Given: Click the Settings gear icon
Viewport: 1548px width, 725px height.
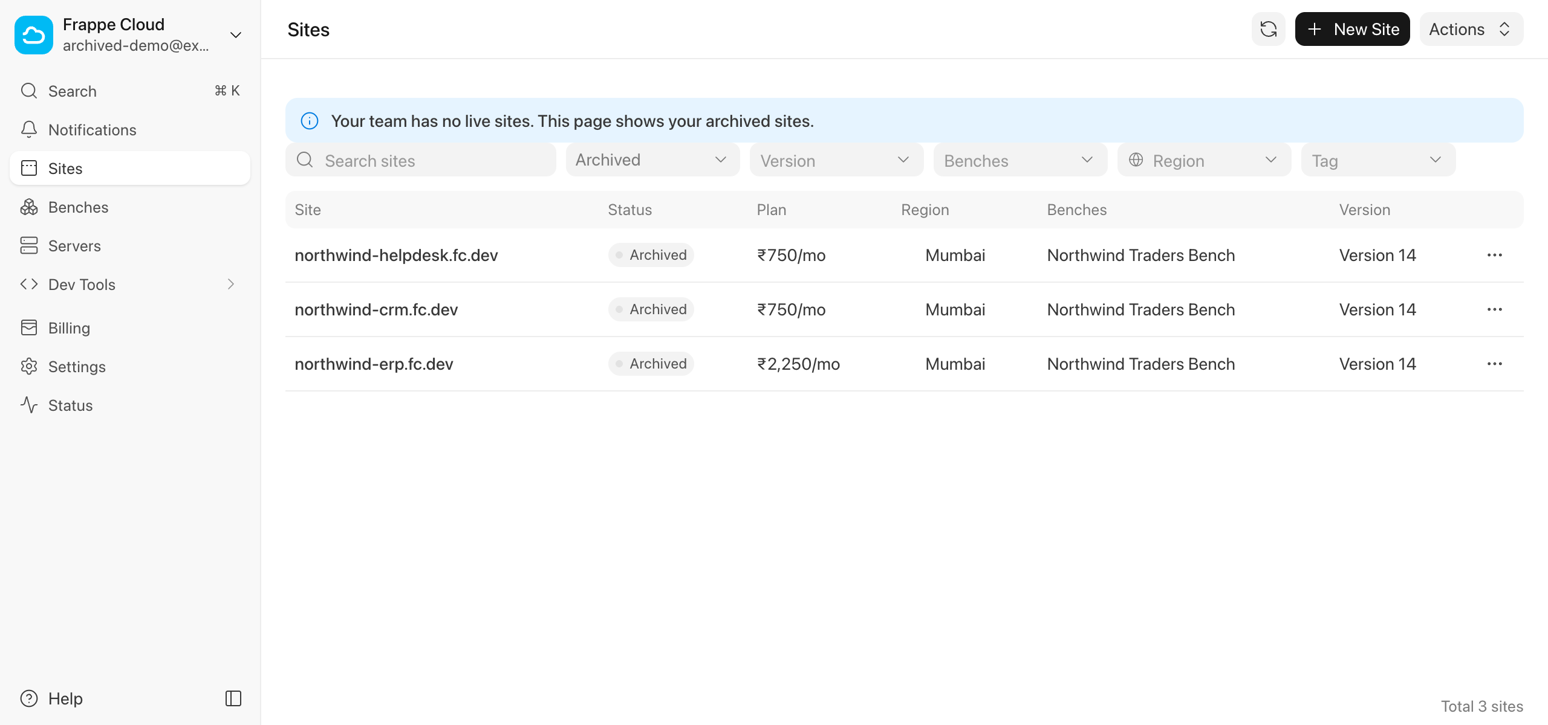Looking at the screenshot, I should click(x=29, y=367).
